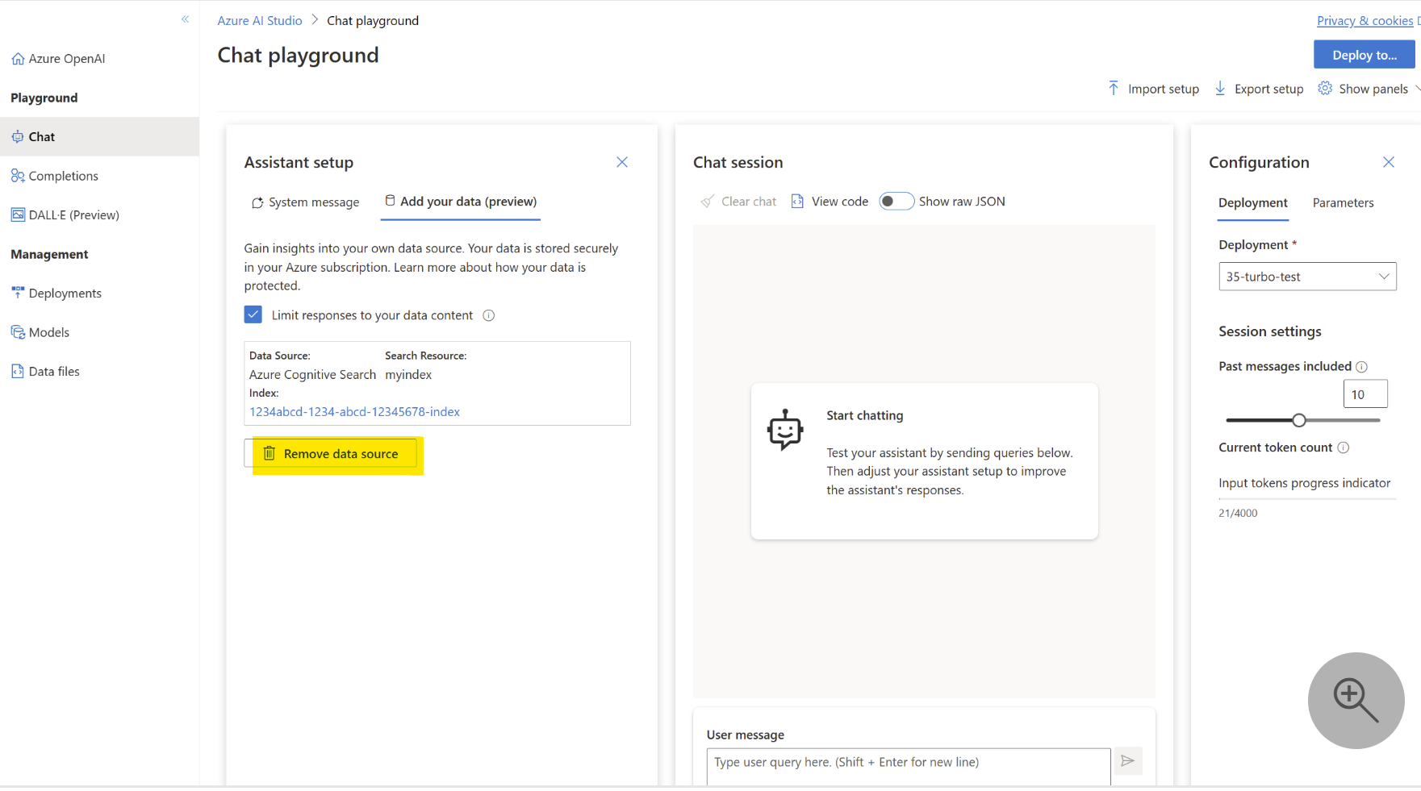Open Data files page
1421x791 pixels.
(45, 372)
